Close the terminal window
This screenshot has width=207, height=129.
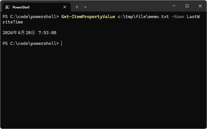(200, 6)
